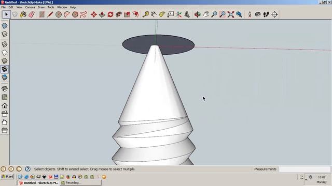Select the Polygon tool
This screenshot has width=332, height=186.
[75, 14]
